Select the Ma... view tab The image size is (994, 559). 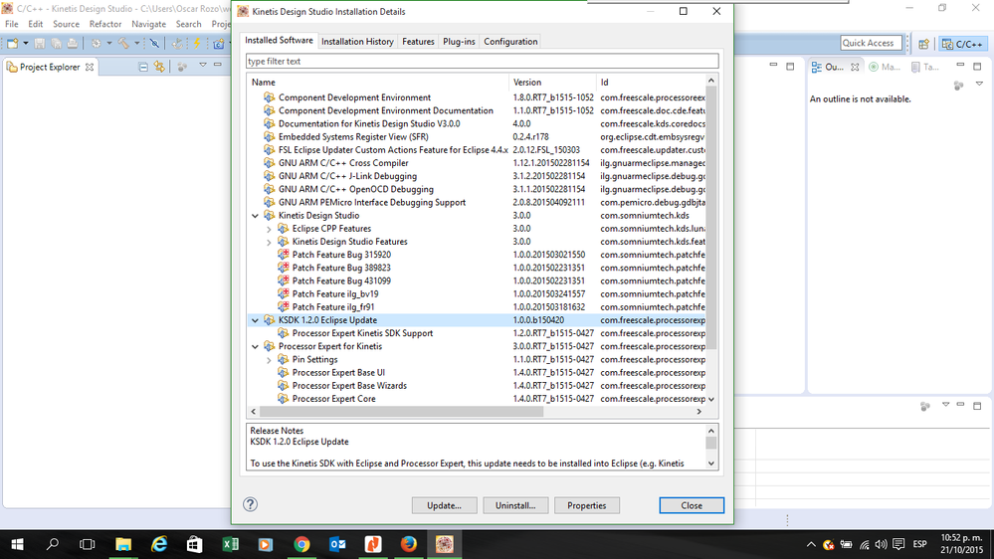coord(885,67)
